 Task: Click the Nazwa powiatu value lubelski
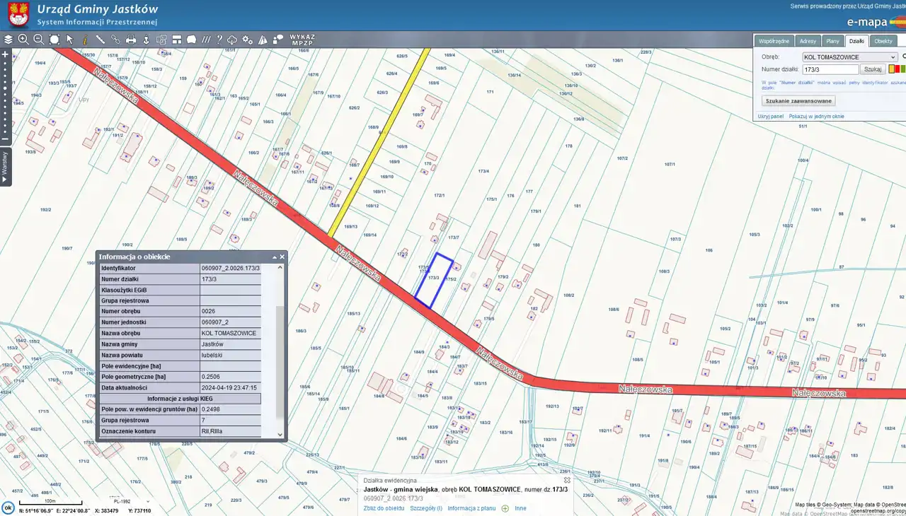tap(231, 355)
